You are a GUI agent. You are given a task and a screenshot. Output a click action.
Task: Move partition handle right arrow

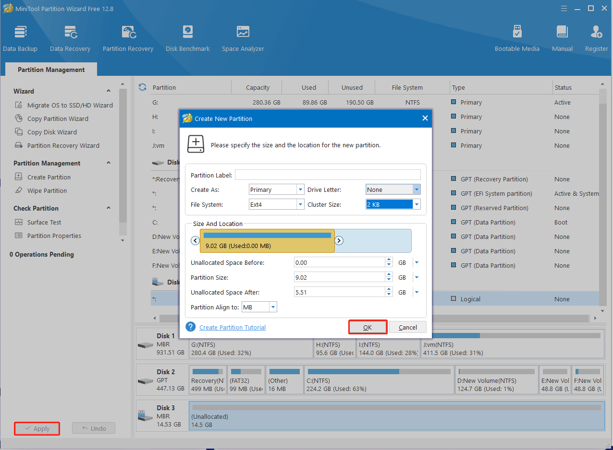tap(339, 241)
